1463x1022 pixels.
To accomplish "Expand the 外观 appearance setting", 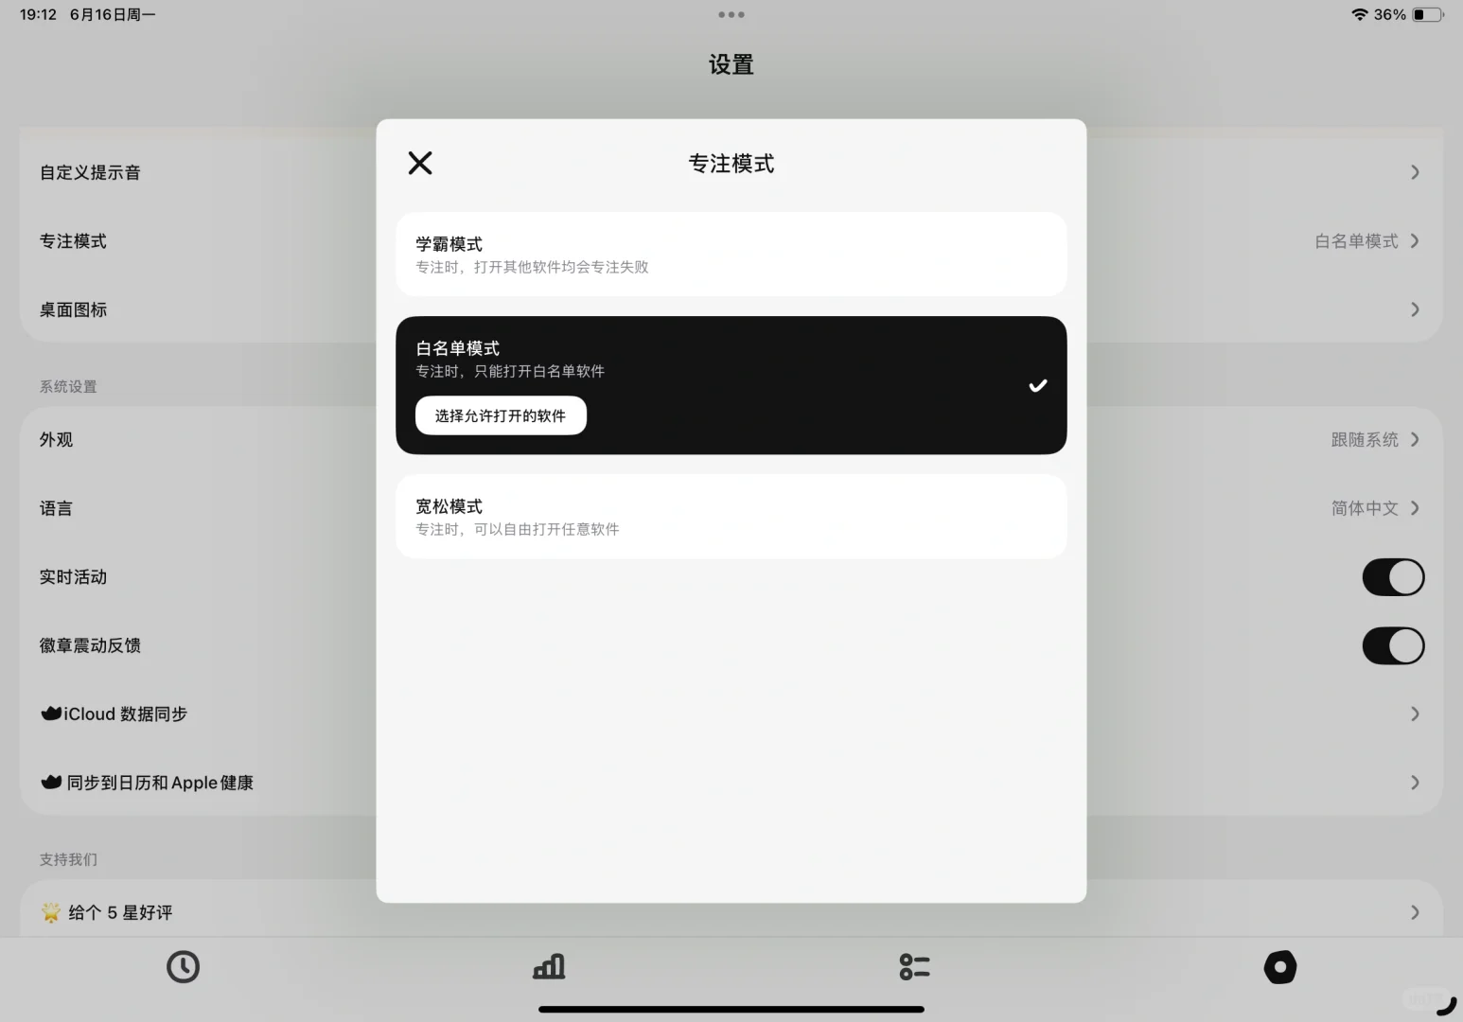I will pos(1414,439).
